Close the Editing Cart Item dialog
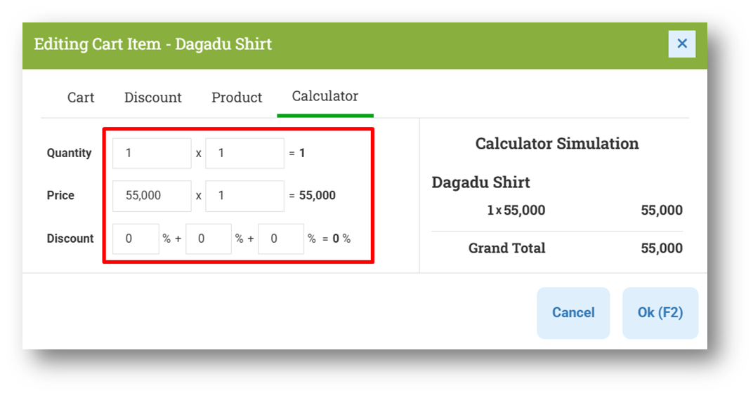 click(x=681, y=43)
